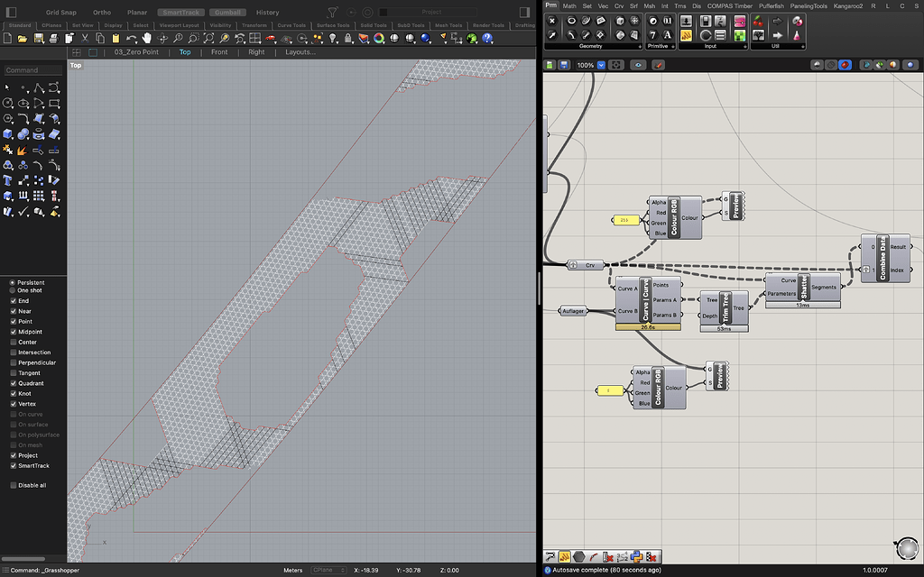Select the One shot radio option
This screenshot has width=924, height=577.
coord(14,290)
